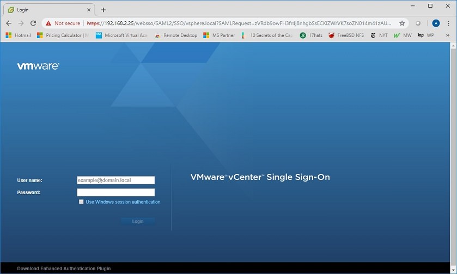Click the Password: label
Viewport: 457px width, 274px height.
[29, 192]
